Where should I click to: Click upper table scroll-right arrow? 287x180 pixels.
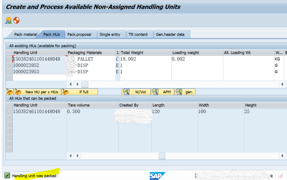point(77,84)
